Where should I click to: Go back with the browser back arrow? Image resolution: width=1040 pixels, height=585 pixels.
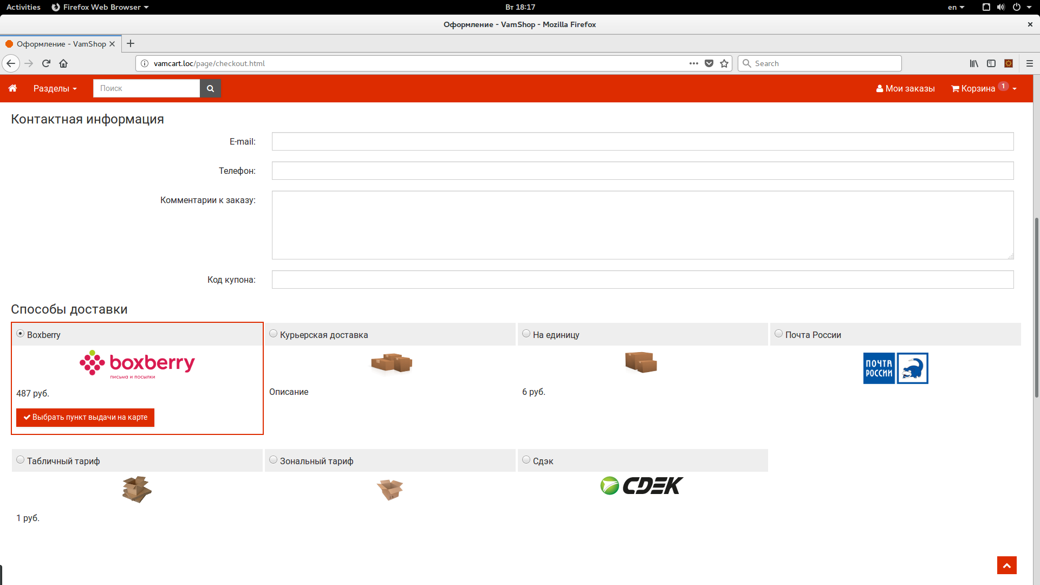11,63
